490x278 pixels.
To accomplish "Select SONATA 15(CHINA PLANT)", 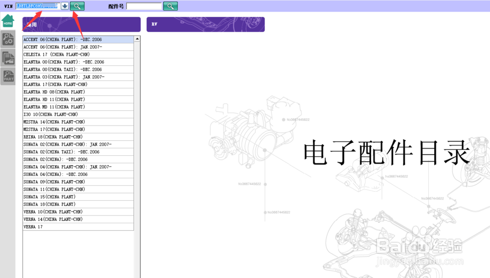I will (78, 197).
